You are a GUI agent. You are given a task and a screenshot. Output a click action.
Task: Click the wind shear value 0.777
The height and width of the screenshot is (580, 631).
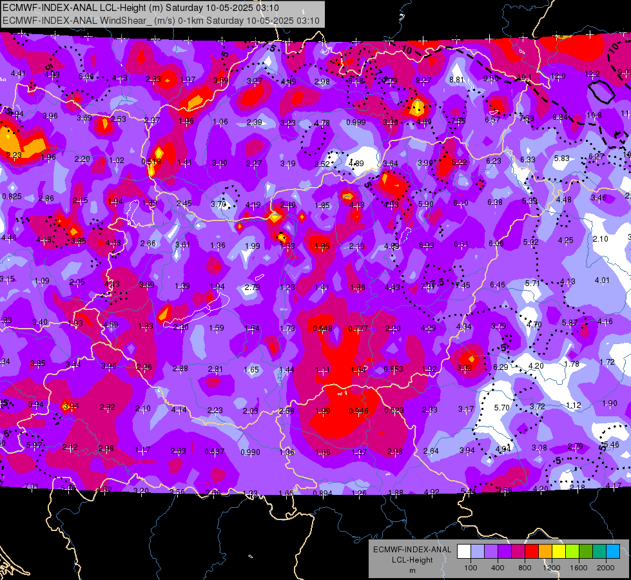(358, 329)
